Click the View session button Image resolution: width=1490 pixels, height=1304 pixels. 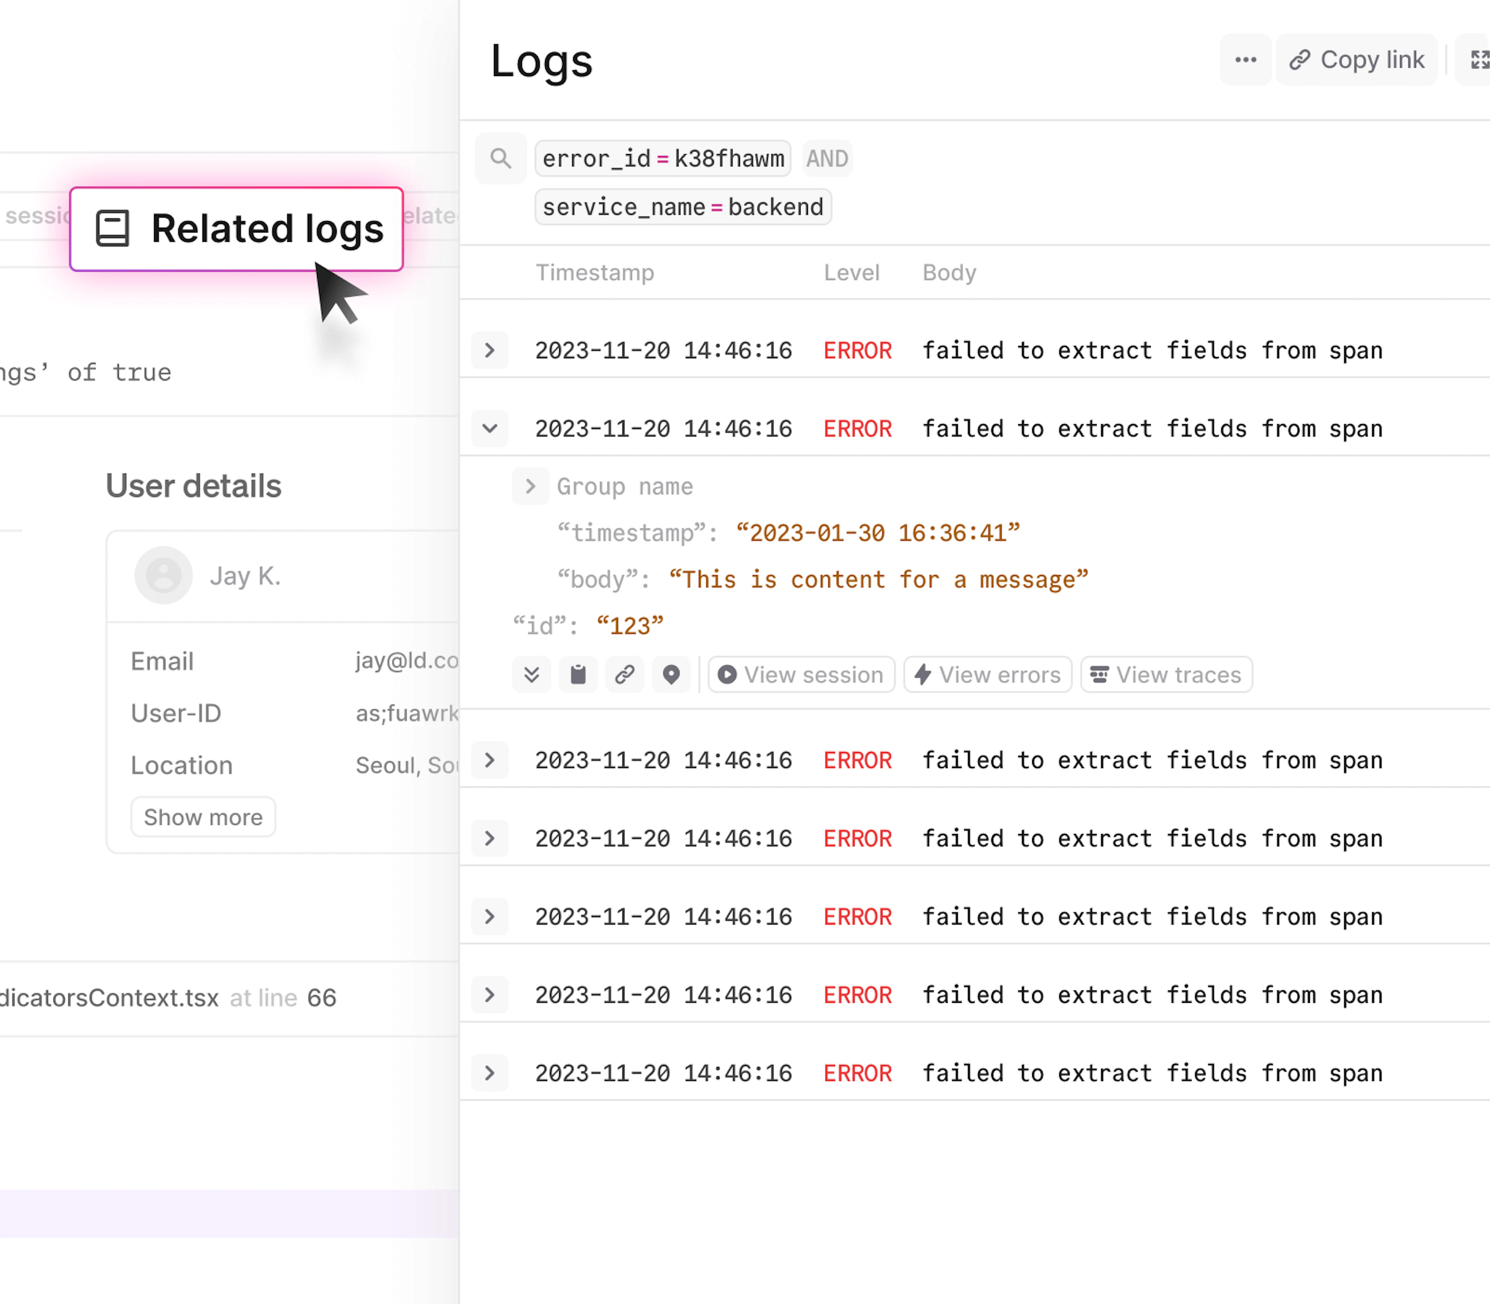[801, 675]
